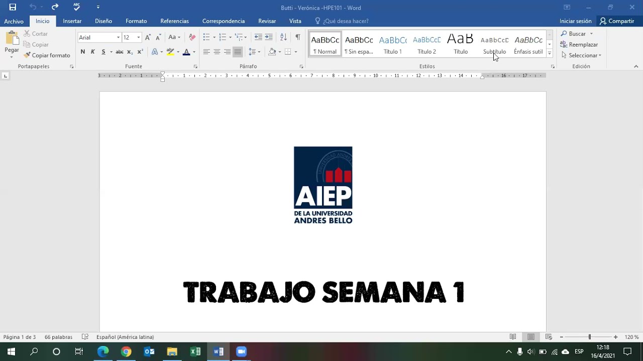The image size is (643, 361).
Task: Apply the font color swatch
Action: click(x=186, y=52)
